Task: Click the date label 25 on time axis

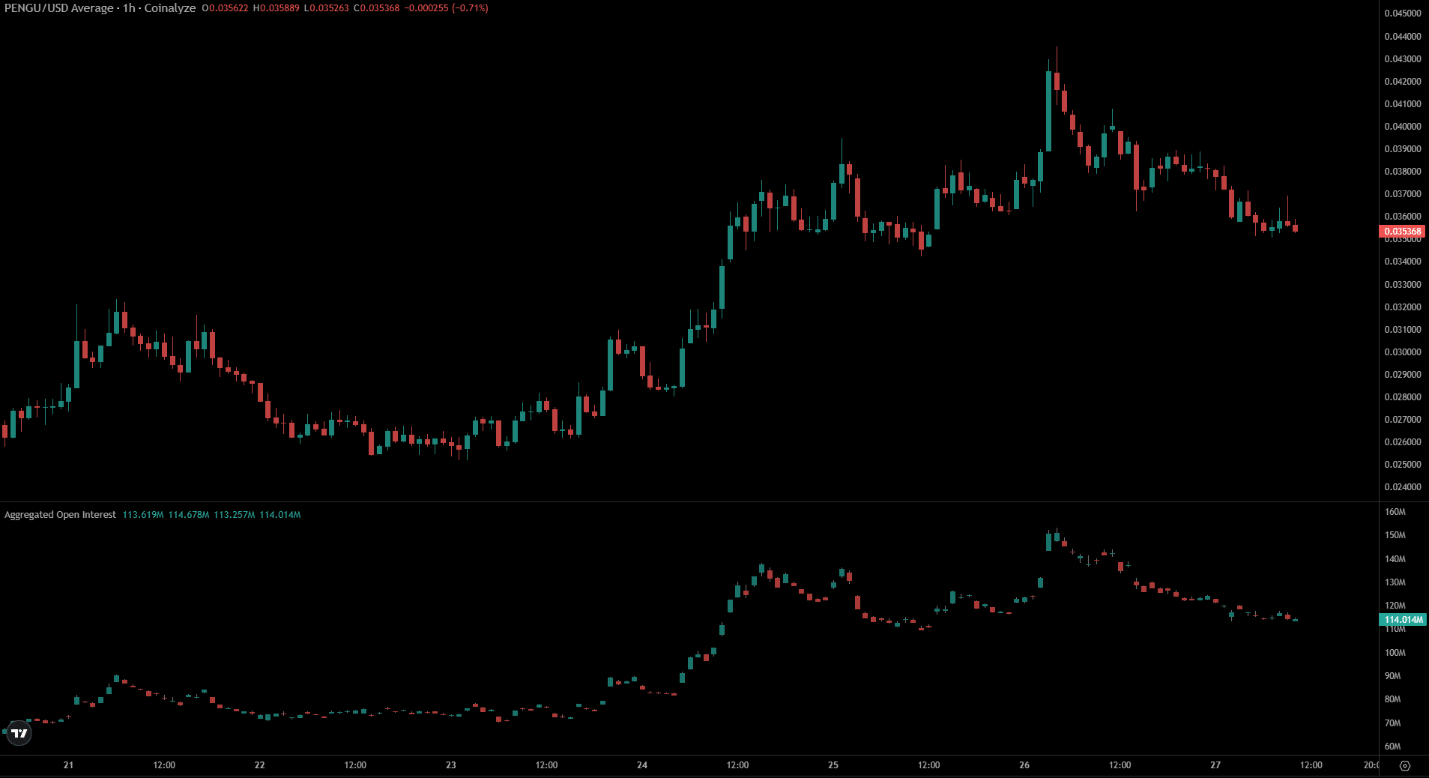Action: [833, 765]
